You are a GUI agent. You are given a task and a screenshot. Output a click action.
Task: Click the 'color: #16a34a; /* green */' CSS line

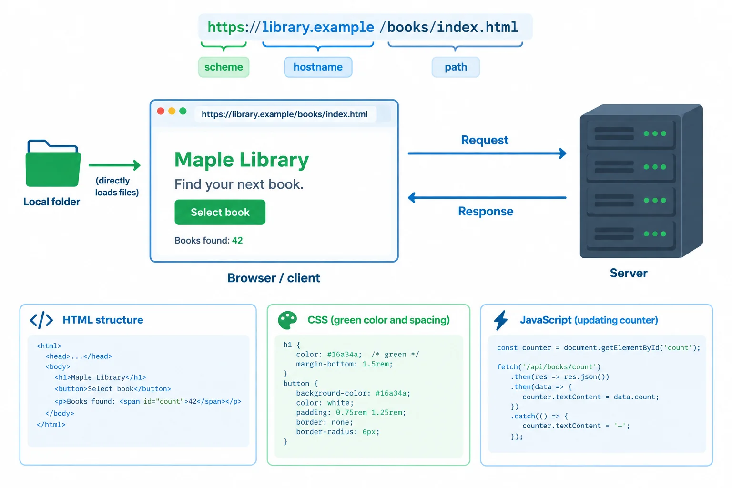click(x=357, y=355)
